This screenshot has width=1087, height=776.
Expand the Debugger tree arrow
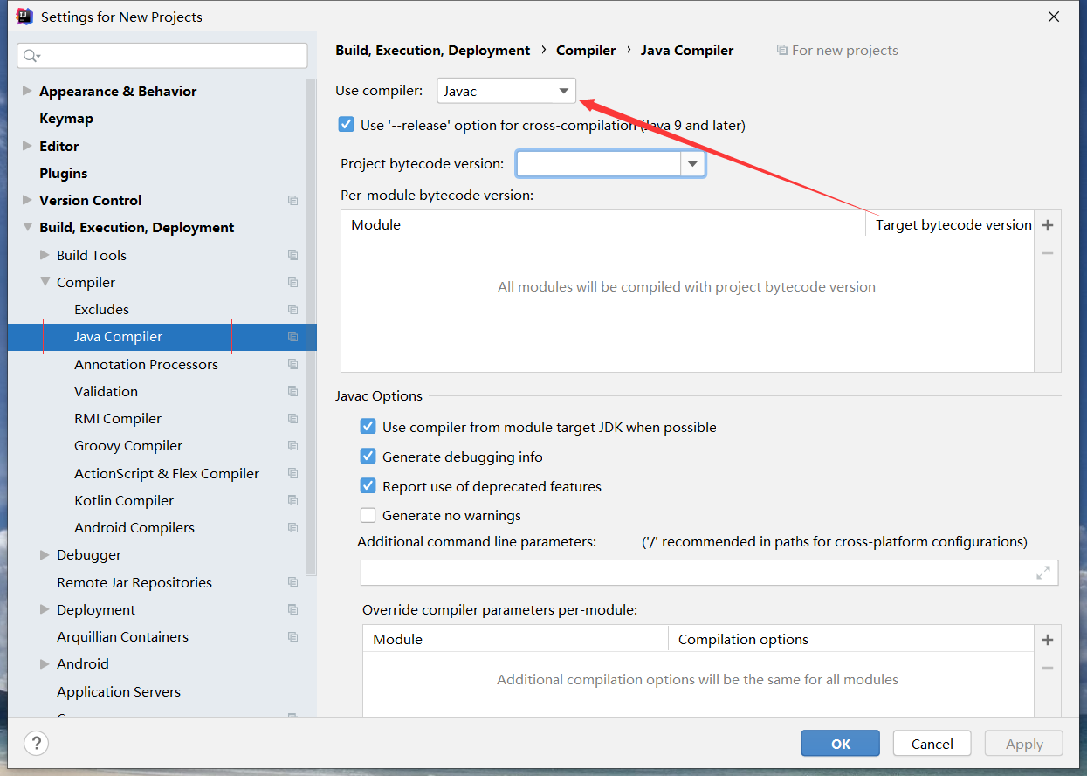tap(45, 554)
